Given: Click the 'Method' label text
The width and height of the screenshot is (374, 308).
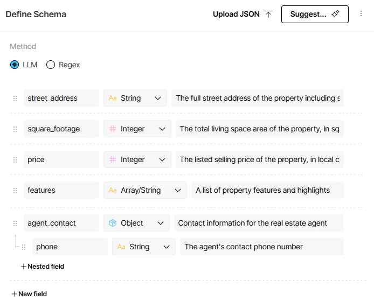Looking at the screenshot, I should coord(23,46).
